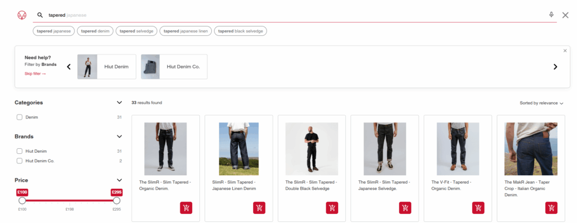
Task: Activate voice search microphone icon
Action: point(551,15)
